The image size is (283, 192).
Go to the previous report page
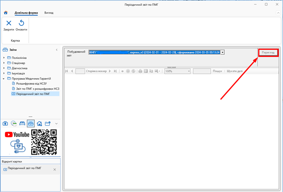coord(72,71)
